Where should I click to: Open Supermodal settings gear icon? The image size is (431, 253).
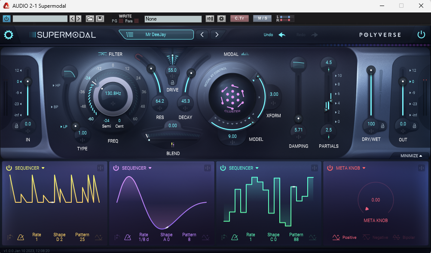click(9, 35)
